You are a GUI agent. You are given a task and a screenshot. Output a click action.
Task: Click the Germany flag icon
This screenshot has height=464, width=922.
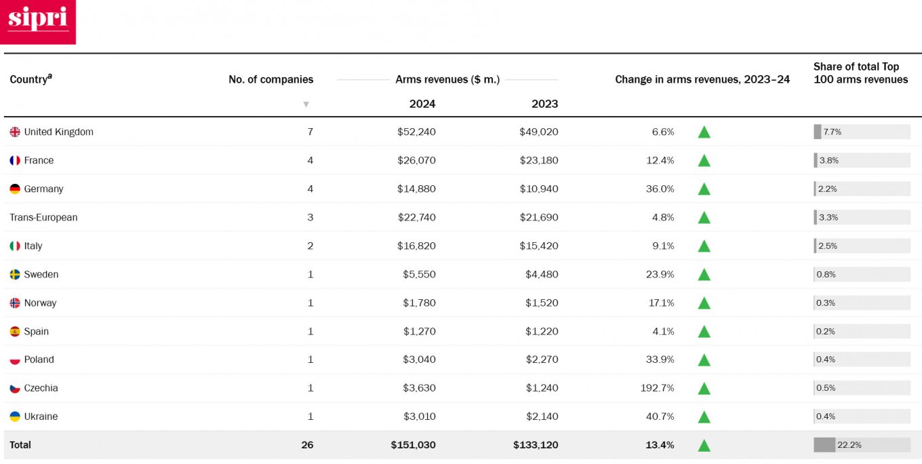(x=15, y=189)
